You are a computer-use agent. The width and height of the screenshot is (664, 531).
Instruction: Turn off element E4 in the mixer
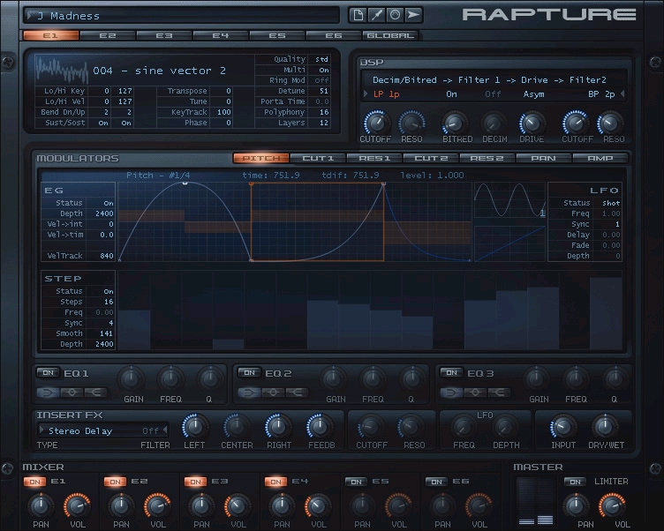(275, 482)
